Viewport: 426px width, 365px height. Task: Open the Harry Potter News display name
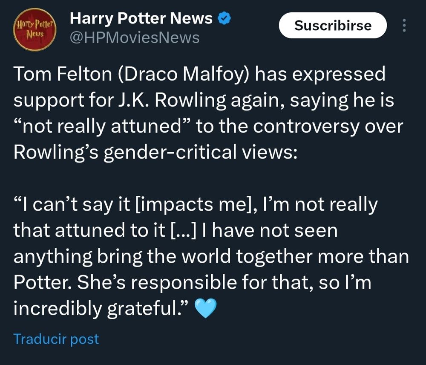[x=141, y=18]
